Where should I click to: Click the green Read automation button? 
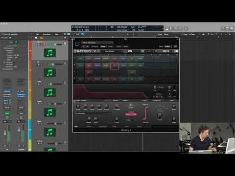pos(7,113)
